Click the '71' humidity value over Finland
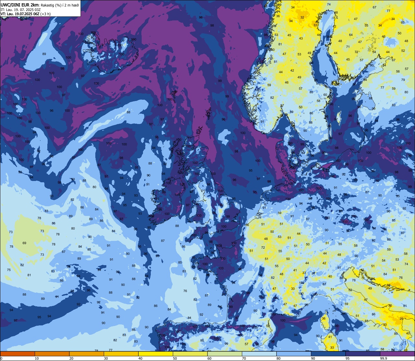The width and height of the screenshot is (415, 361). (x=348, y=47)
